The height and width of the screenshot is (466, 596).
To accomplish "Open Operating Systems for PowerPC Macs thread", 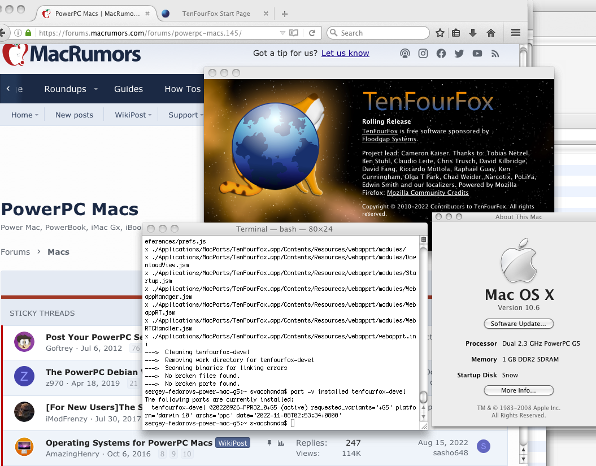I will coord(129,443).
